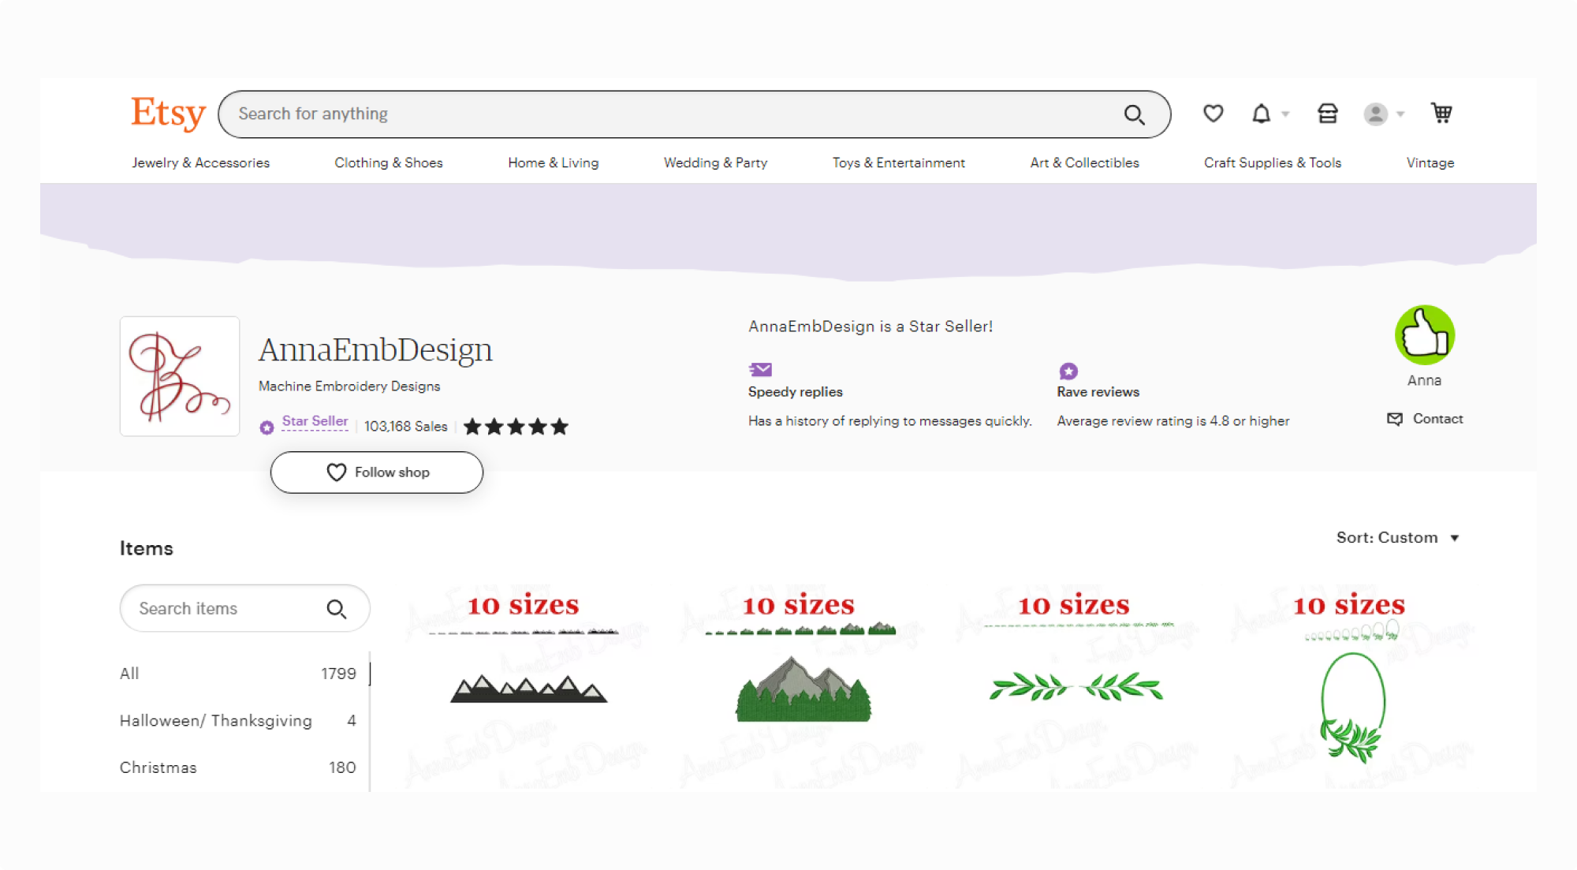This screenshot has width=1577, height=870.
Task: Click the Search items magnifier icon
Action: tap(337, 609)
